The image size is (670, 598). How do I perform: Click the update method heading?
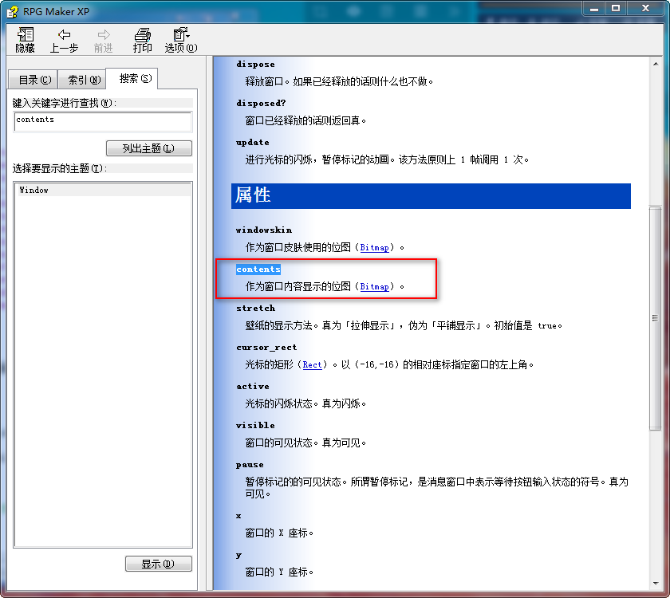[x=253, y=142]
